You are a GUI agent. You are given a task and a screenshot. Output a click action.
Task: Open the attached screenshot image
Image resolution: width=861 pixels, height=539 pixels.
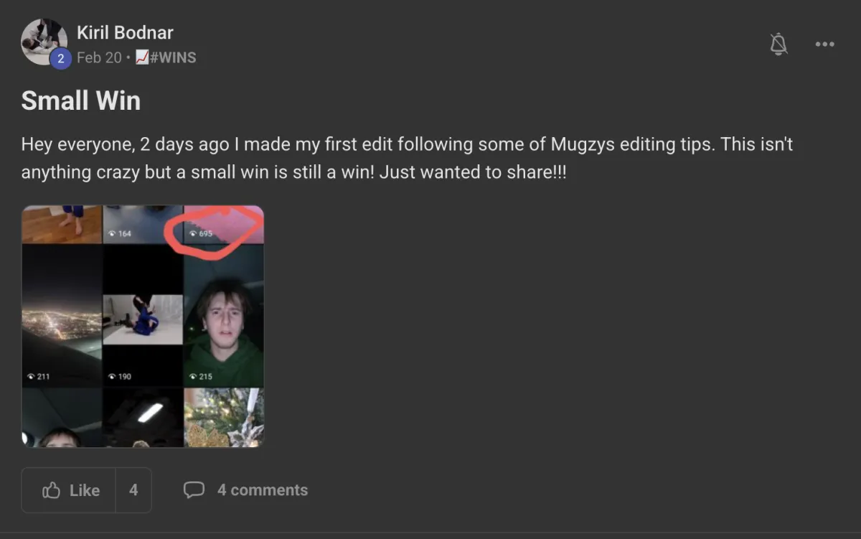pos(143,327)
